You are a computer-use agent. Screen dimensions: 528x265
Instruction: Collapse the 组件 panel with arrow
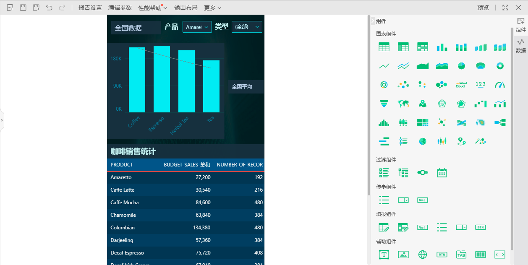coord(373,21)
